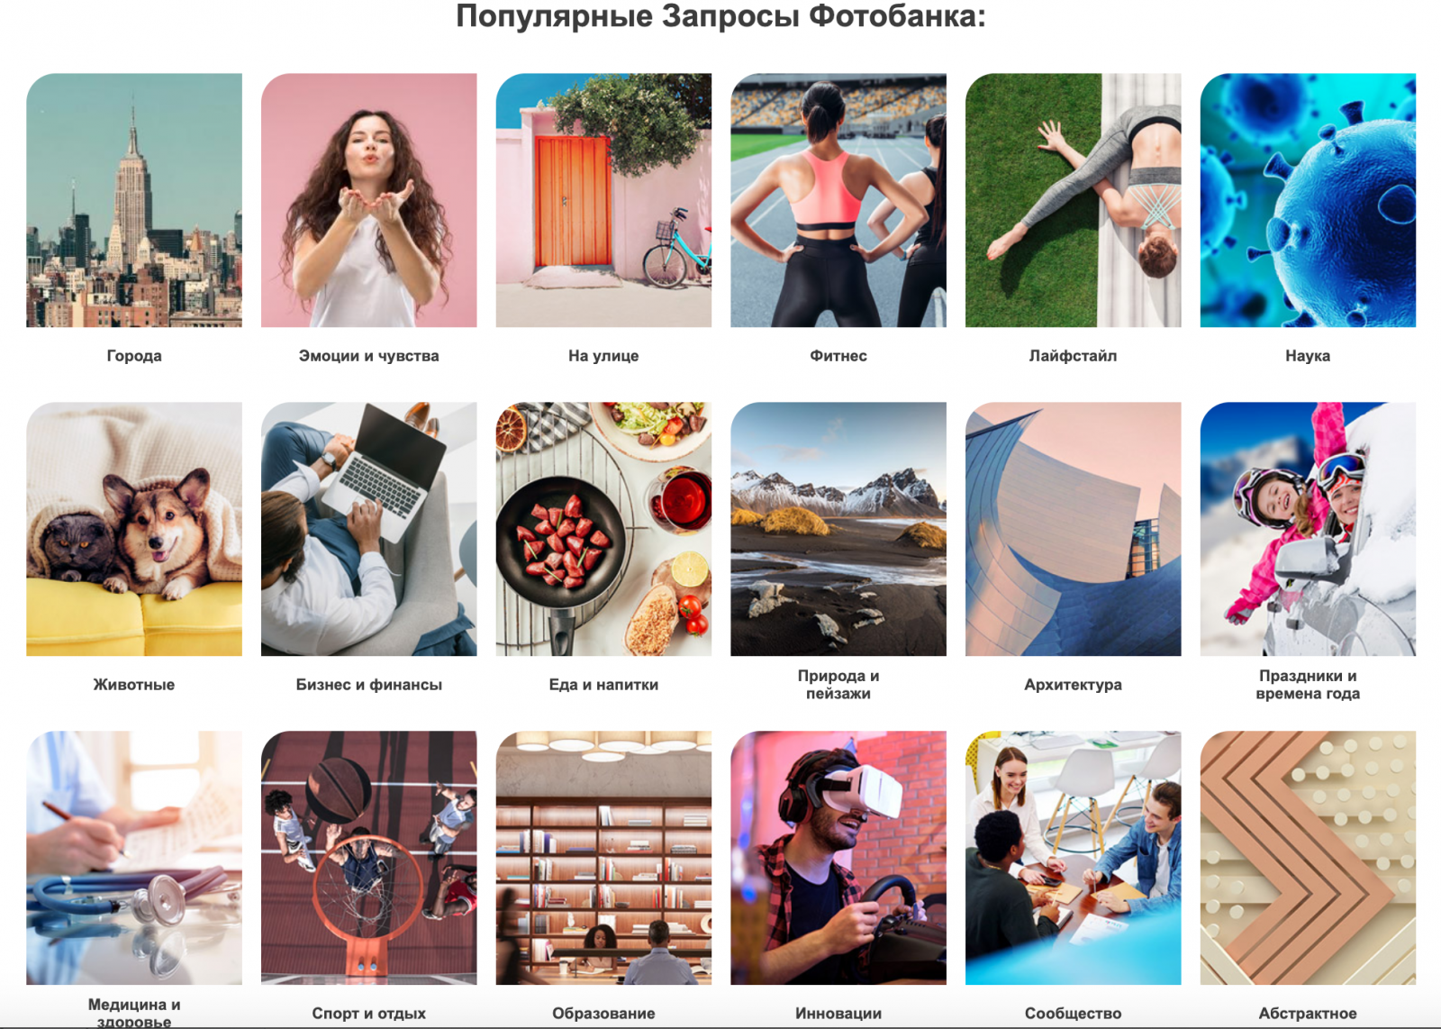The width and height of the screenshot is (1441, 1029).
Task: Open the Еда и напитки food photo
Action: 603,529
